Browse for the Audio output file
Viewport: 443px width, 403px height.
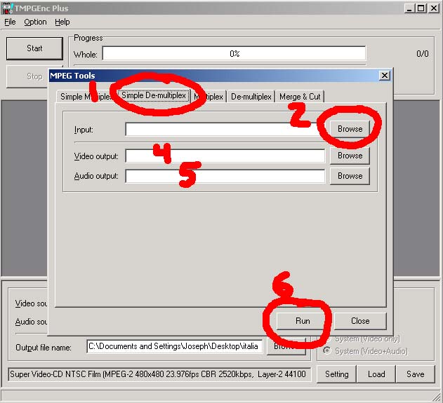(350, 176)
